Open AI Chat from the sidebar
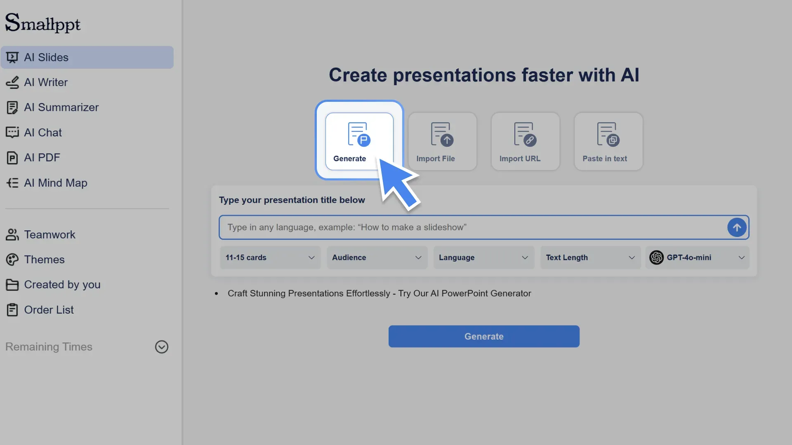The width and height of the screenshot is (792, 445). [x=43, y=132]
